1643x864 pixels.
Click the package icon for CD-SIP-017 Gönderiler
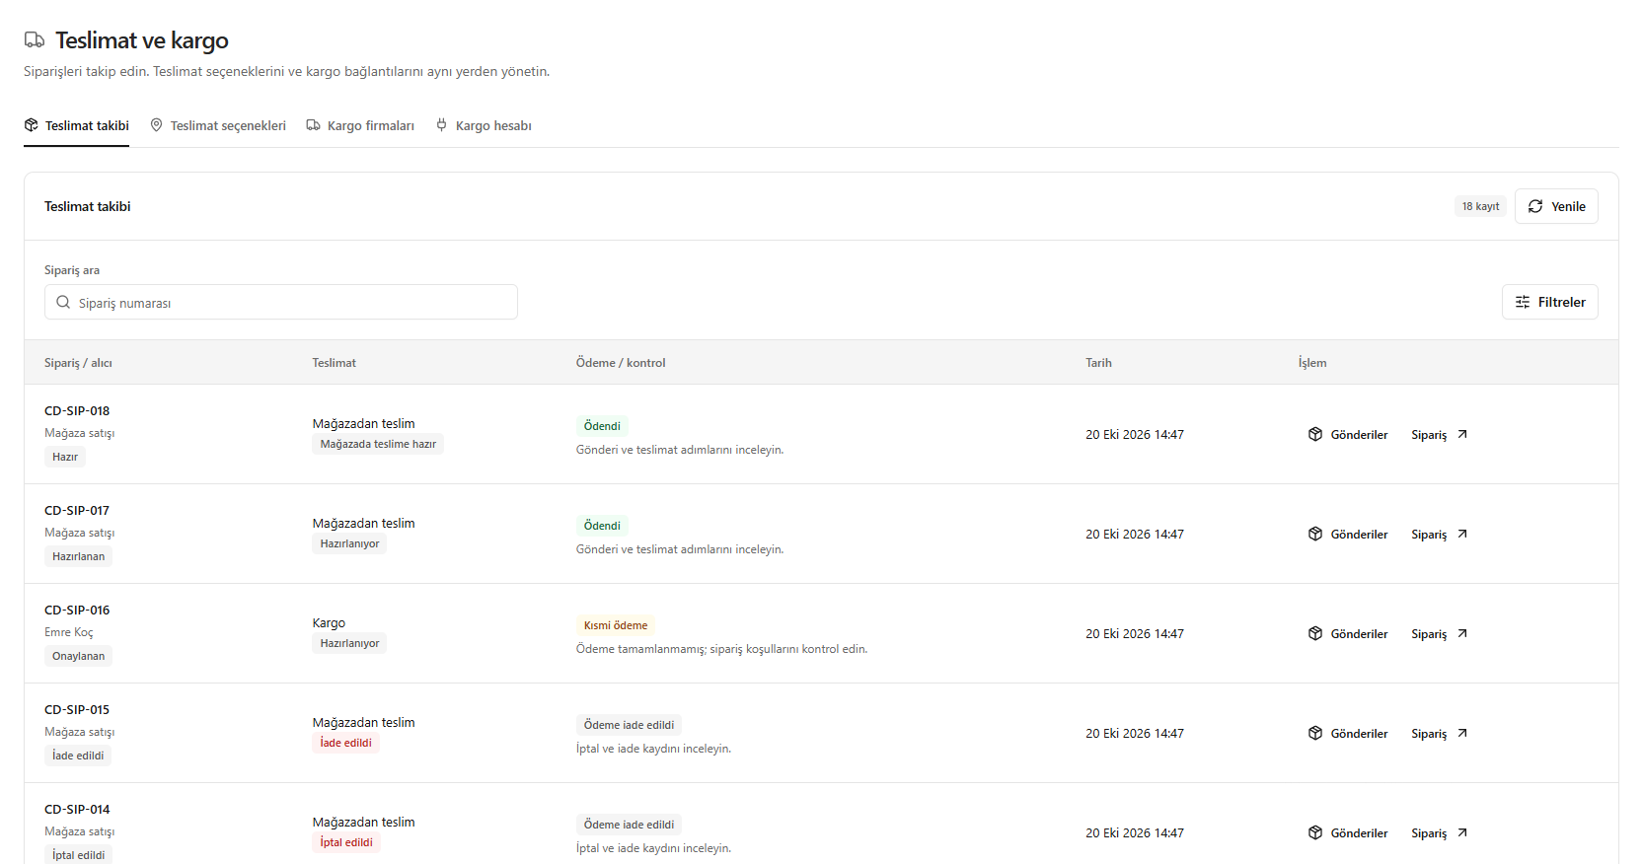pyautogui.click(x=1315, y=534)
